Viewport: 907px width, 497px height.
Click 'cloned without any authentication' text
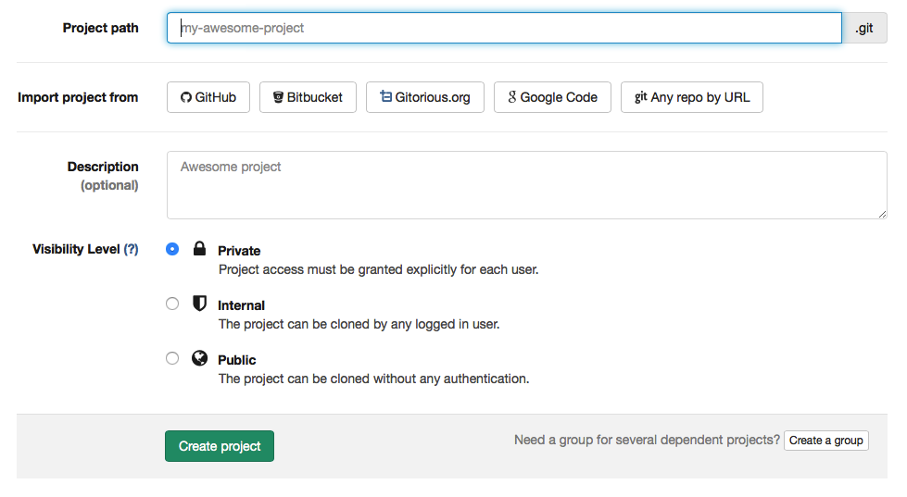tap(430, 379)
